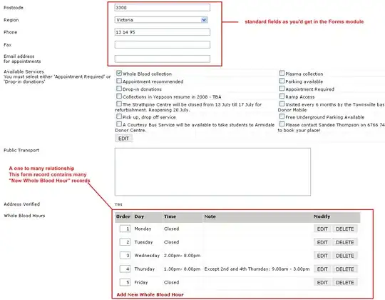The image size is (385, 300).
Task: Click the Thursday note about 2nd and 4th Thursday
Action: point(257,269)
